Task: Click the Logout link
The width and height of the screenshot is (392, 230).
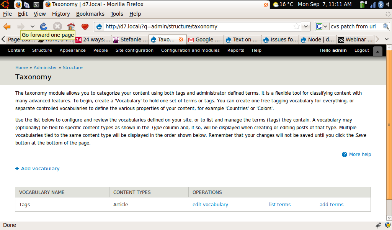Action: [x=361, y=50]
